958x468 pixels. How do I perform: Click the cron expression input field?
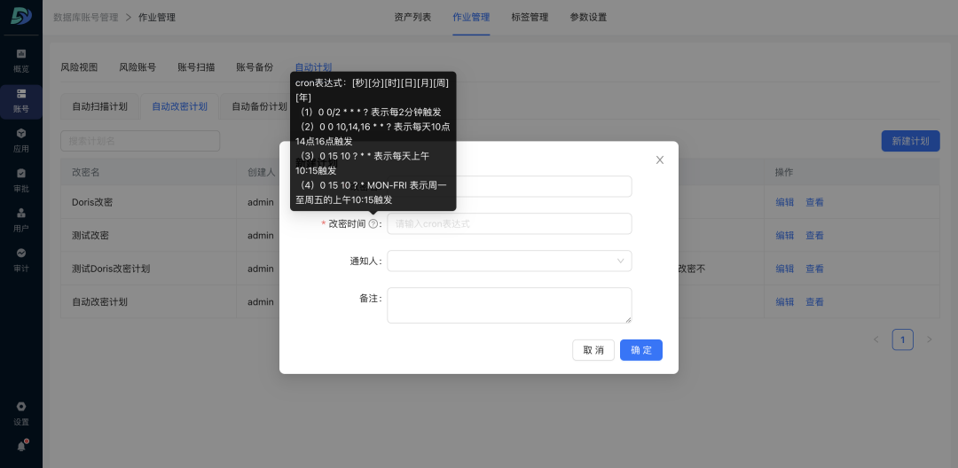[509, 224]
